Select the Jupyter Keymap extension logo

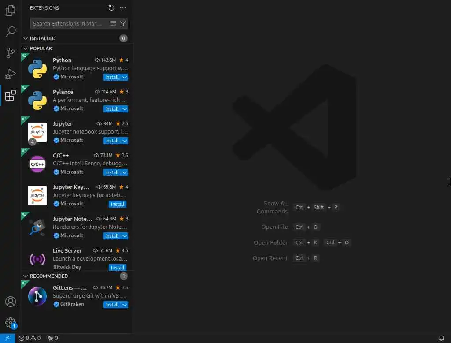click(x=37, y=196)
